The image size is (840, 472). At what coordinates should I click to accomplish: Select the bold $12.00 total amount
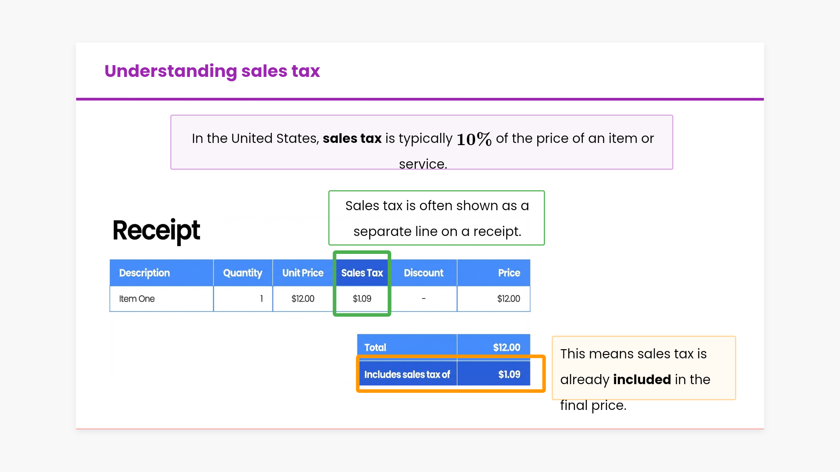pos(506,348)
